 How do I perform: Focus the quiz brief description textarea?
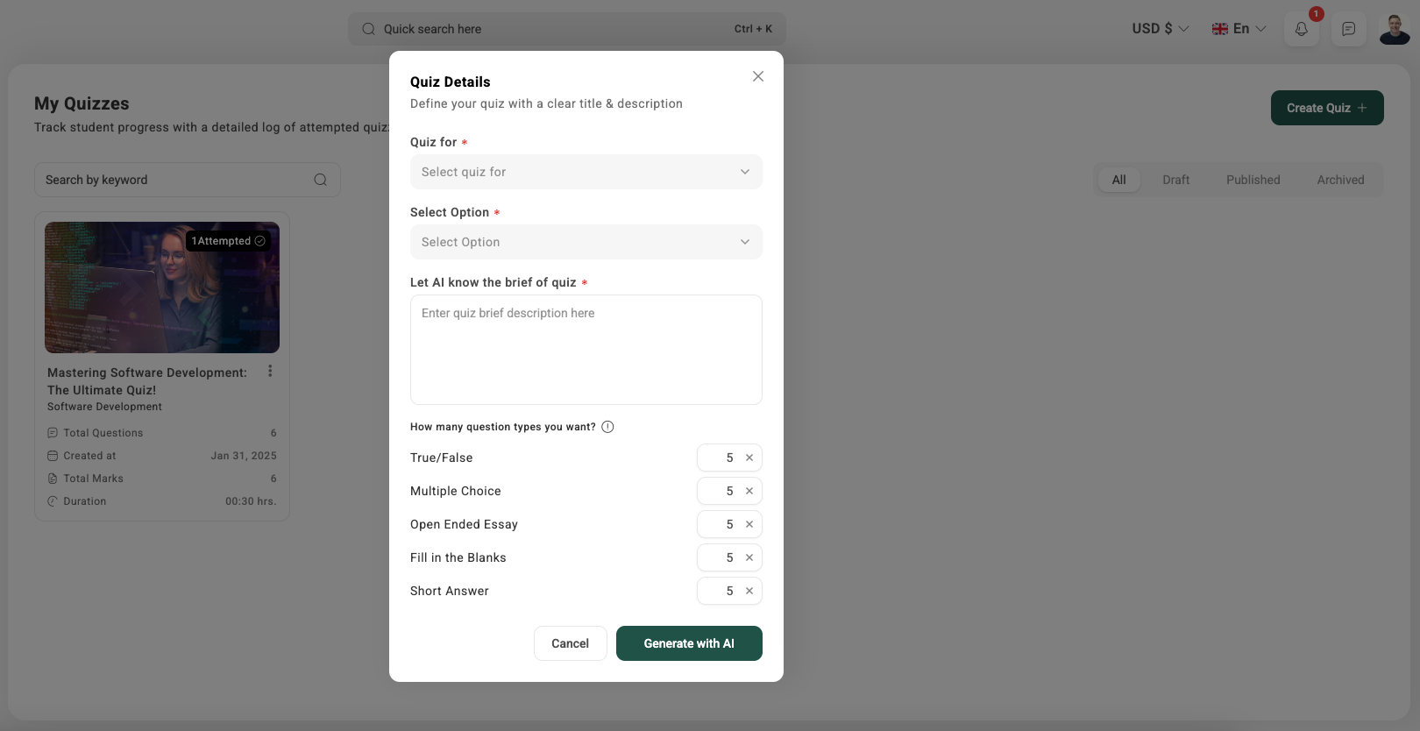[586, 350]
